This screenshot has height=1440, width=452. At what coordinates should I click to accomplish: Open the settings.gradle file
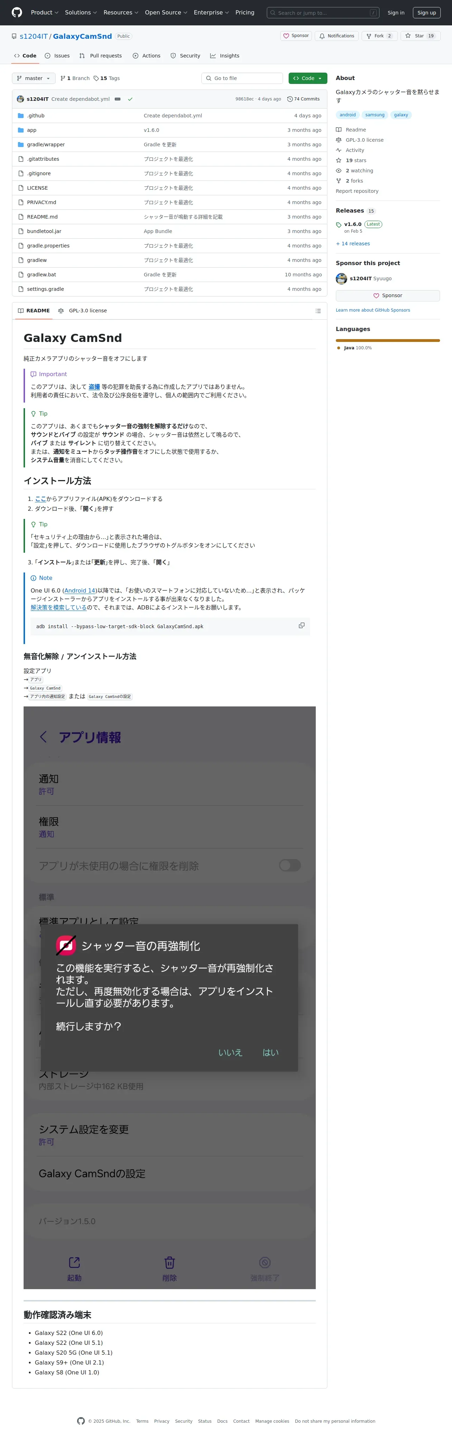(x=45, y=289)
